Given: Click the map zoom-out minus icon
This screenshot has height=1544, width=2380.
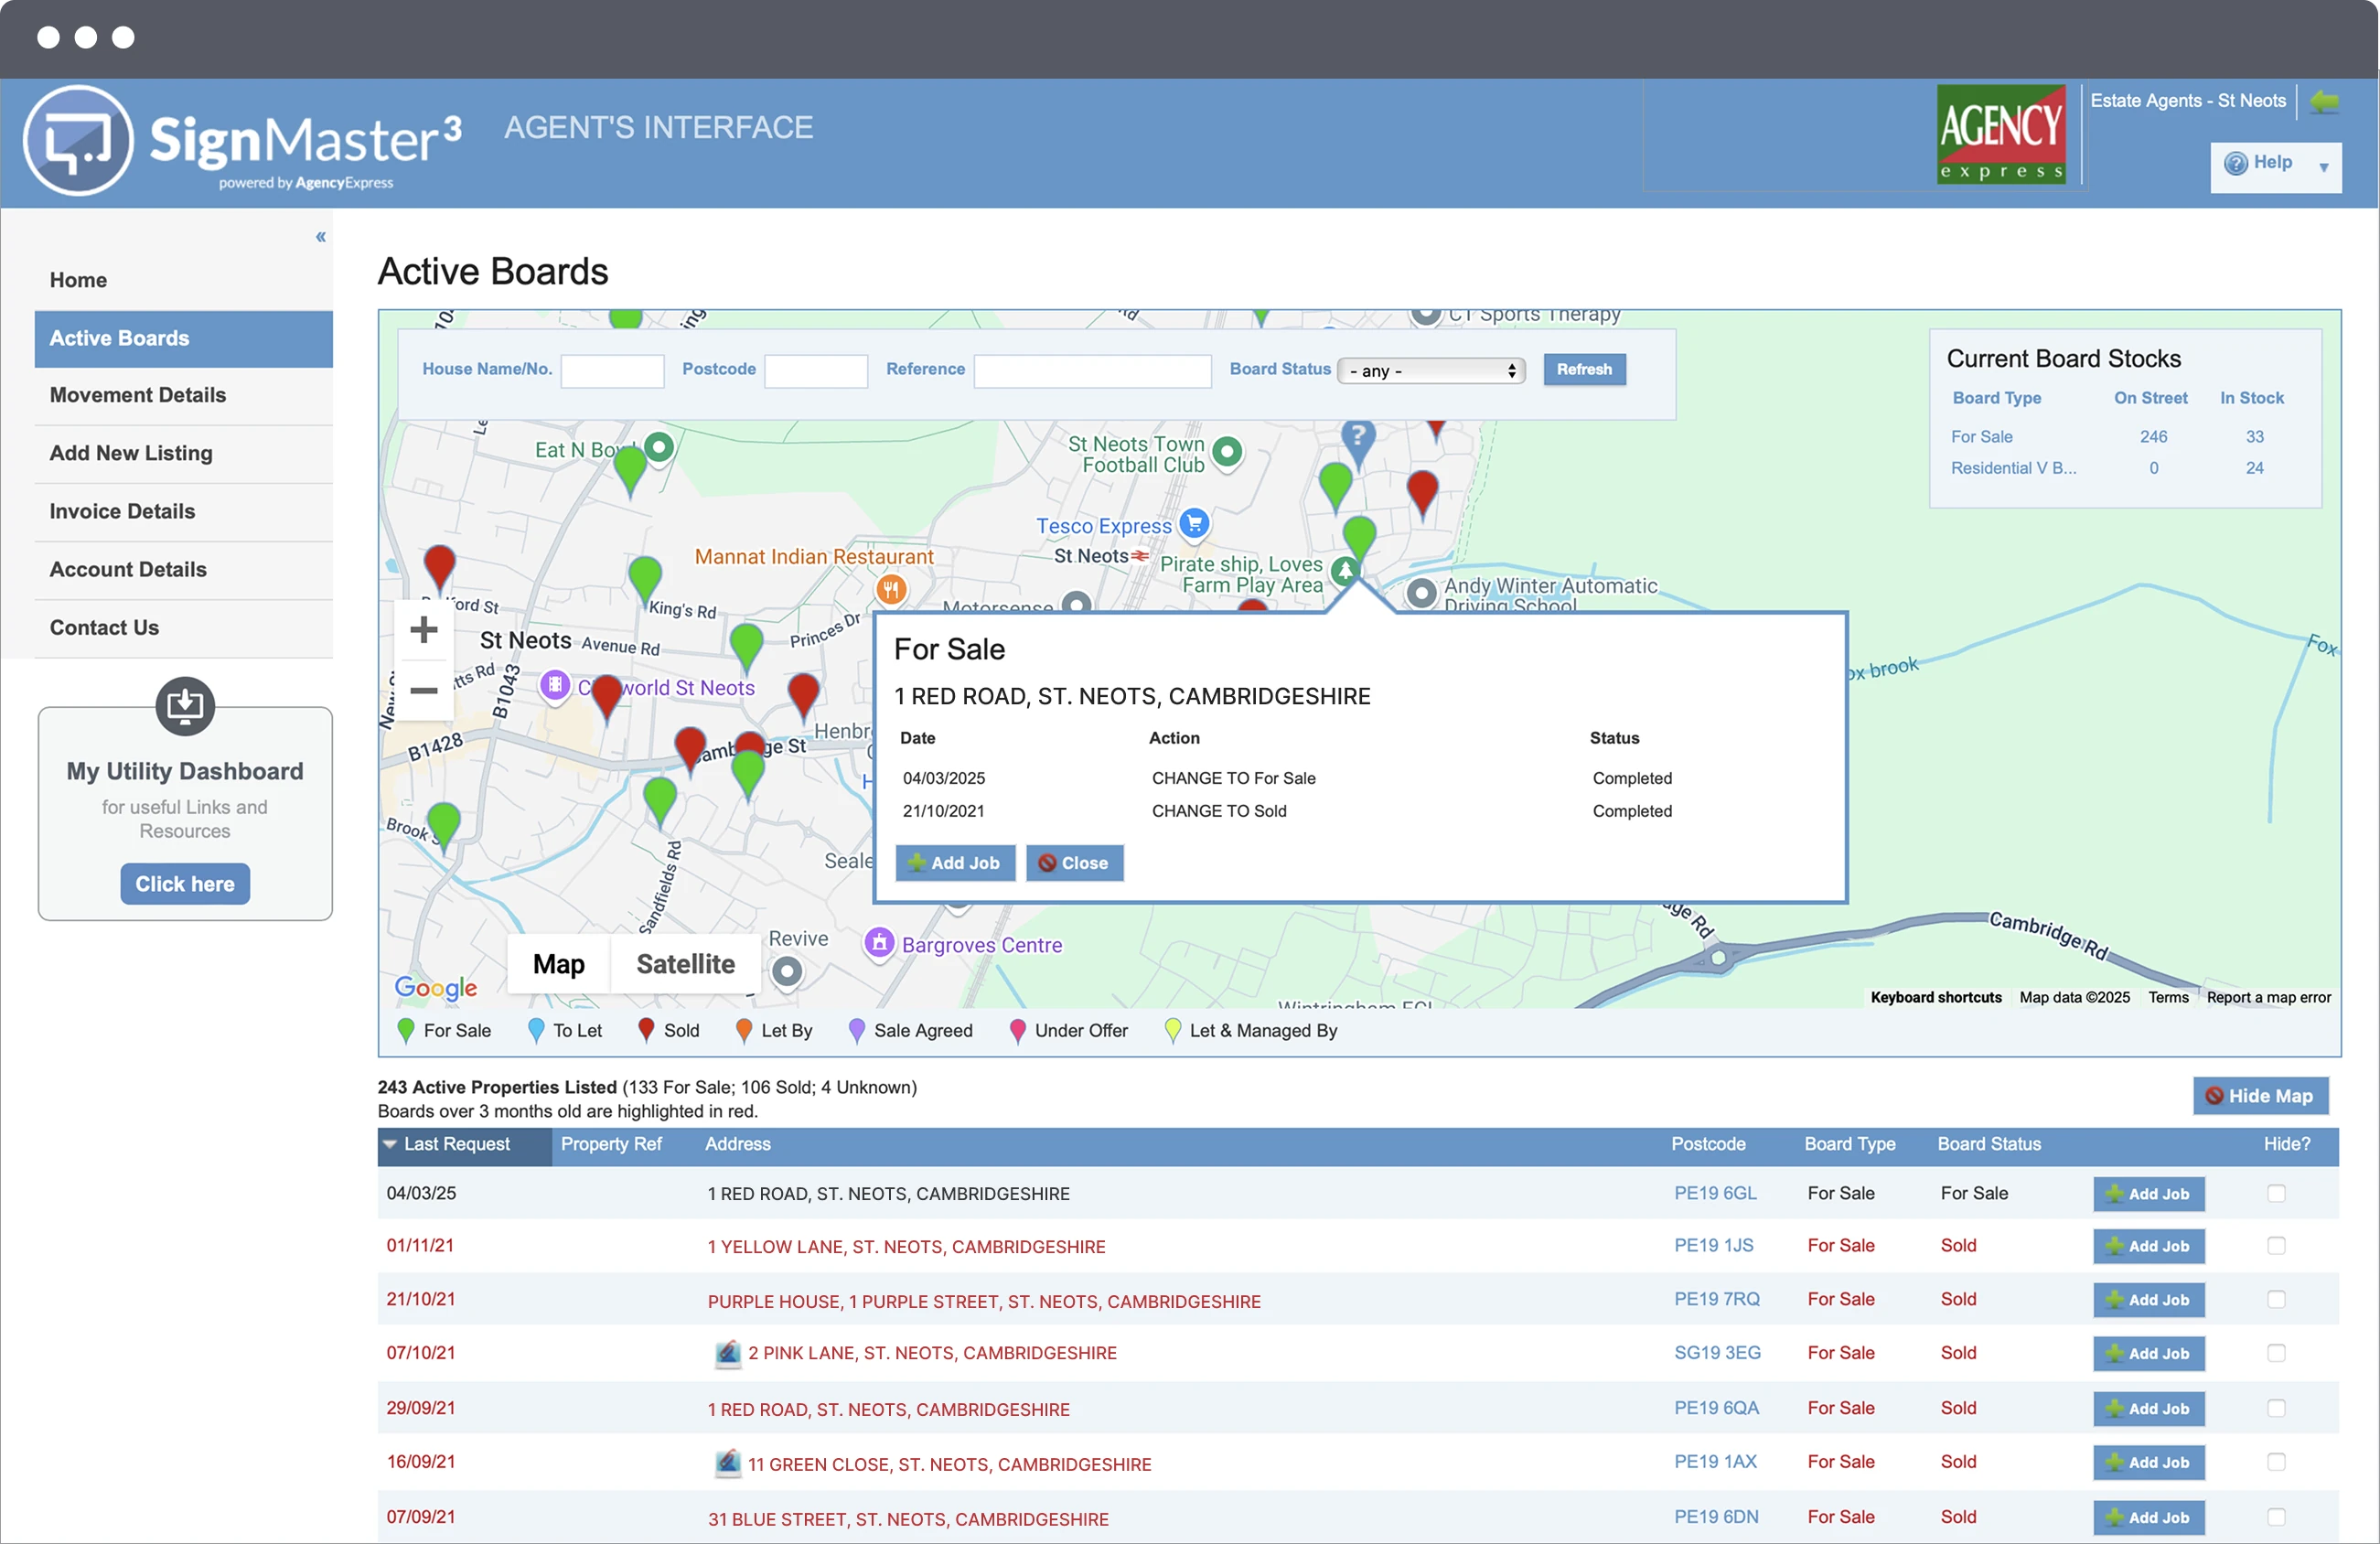Looking at the screenshot, I should click(424, 690).
